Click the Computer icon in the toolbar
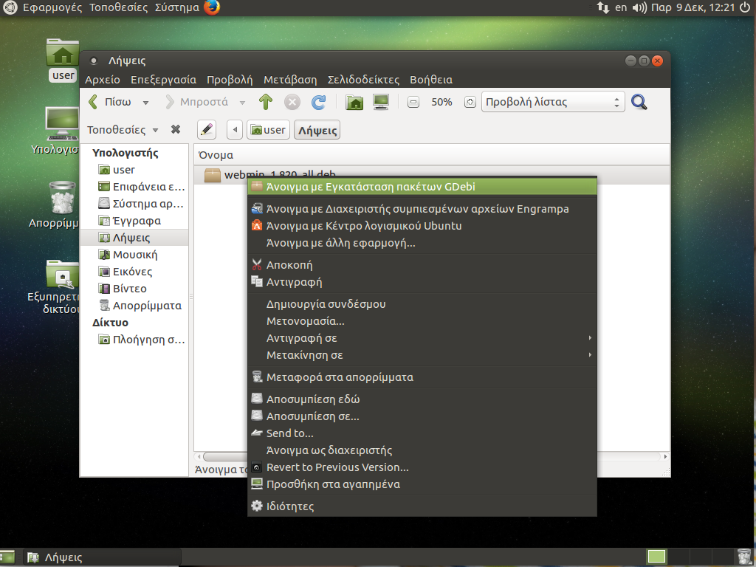 point(381,103)
